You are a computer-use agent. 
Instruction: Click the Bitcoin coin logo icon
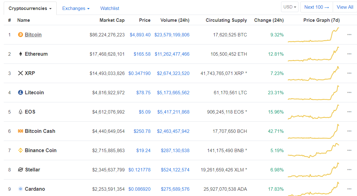tap(21, 35)
